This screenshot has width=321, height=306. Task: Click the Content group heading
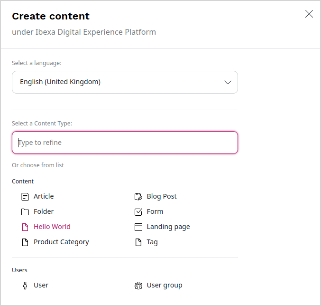tap(23, 182)
